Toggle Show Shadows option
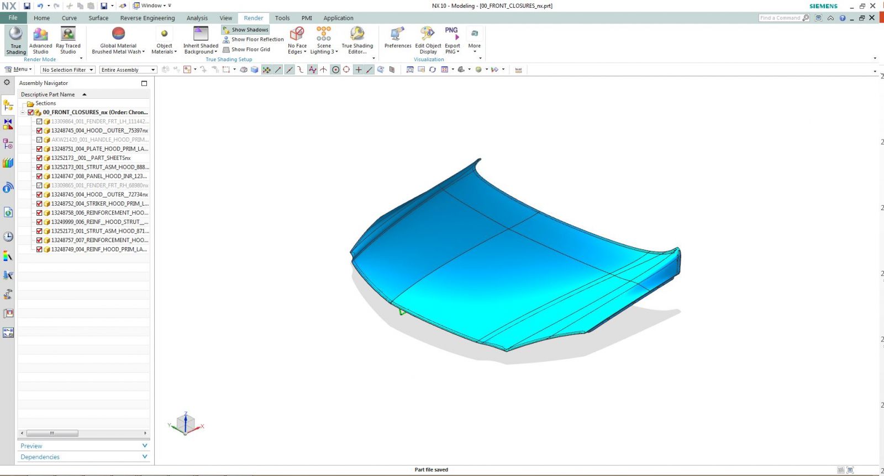Image resolution: width=884 pixels, height=476 pixels. click(x=246, y=30)
